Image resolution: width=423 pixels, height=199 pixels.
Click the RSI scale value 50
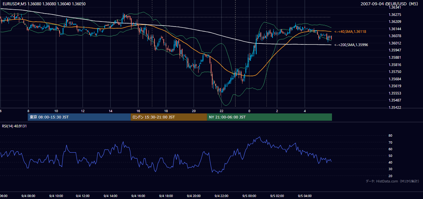(390, 156)
